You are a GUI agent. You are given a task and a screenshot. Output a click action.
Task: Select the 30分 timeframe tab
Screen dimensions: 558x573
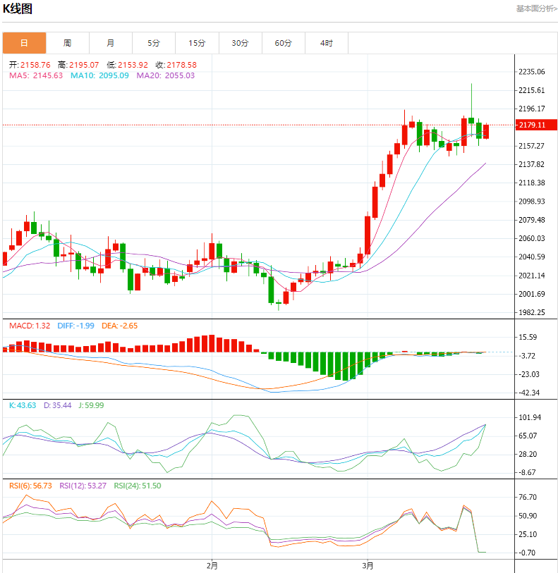tap(241, 43)
